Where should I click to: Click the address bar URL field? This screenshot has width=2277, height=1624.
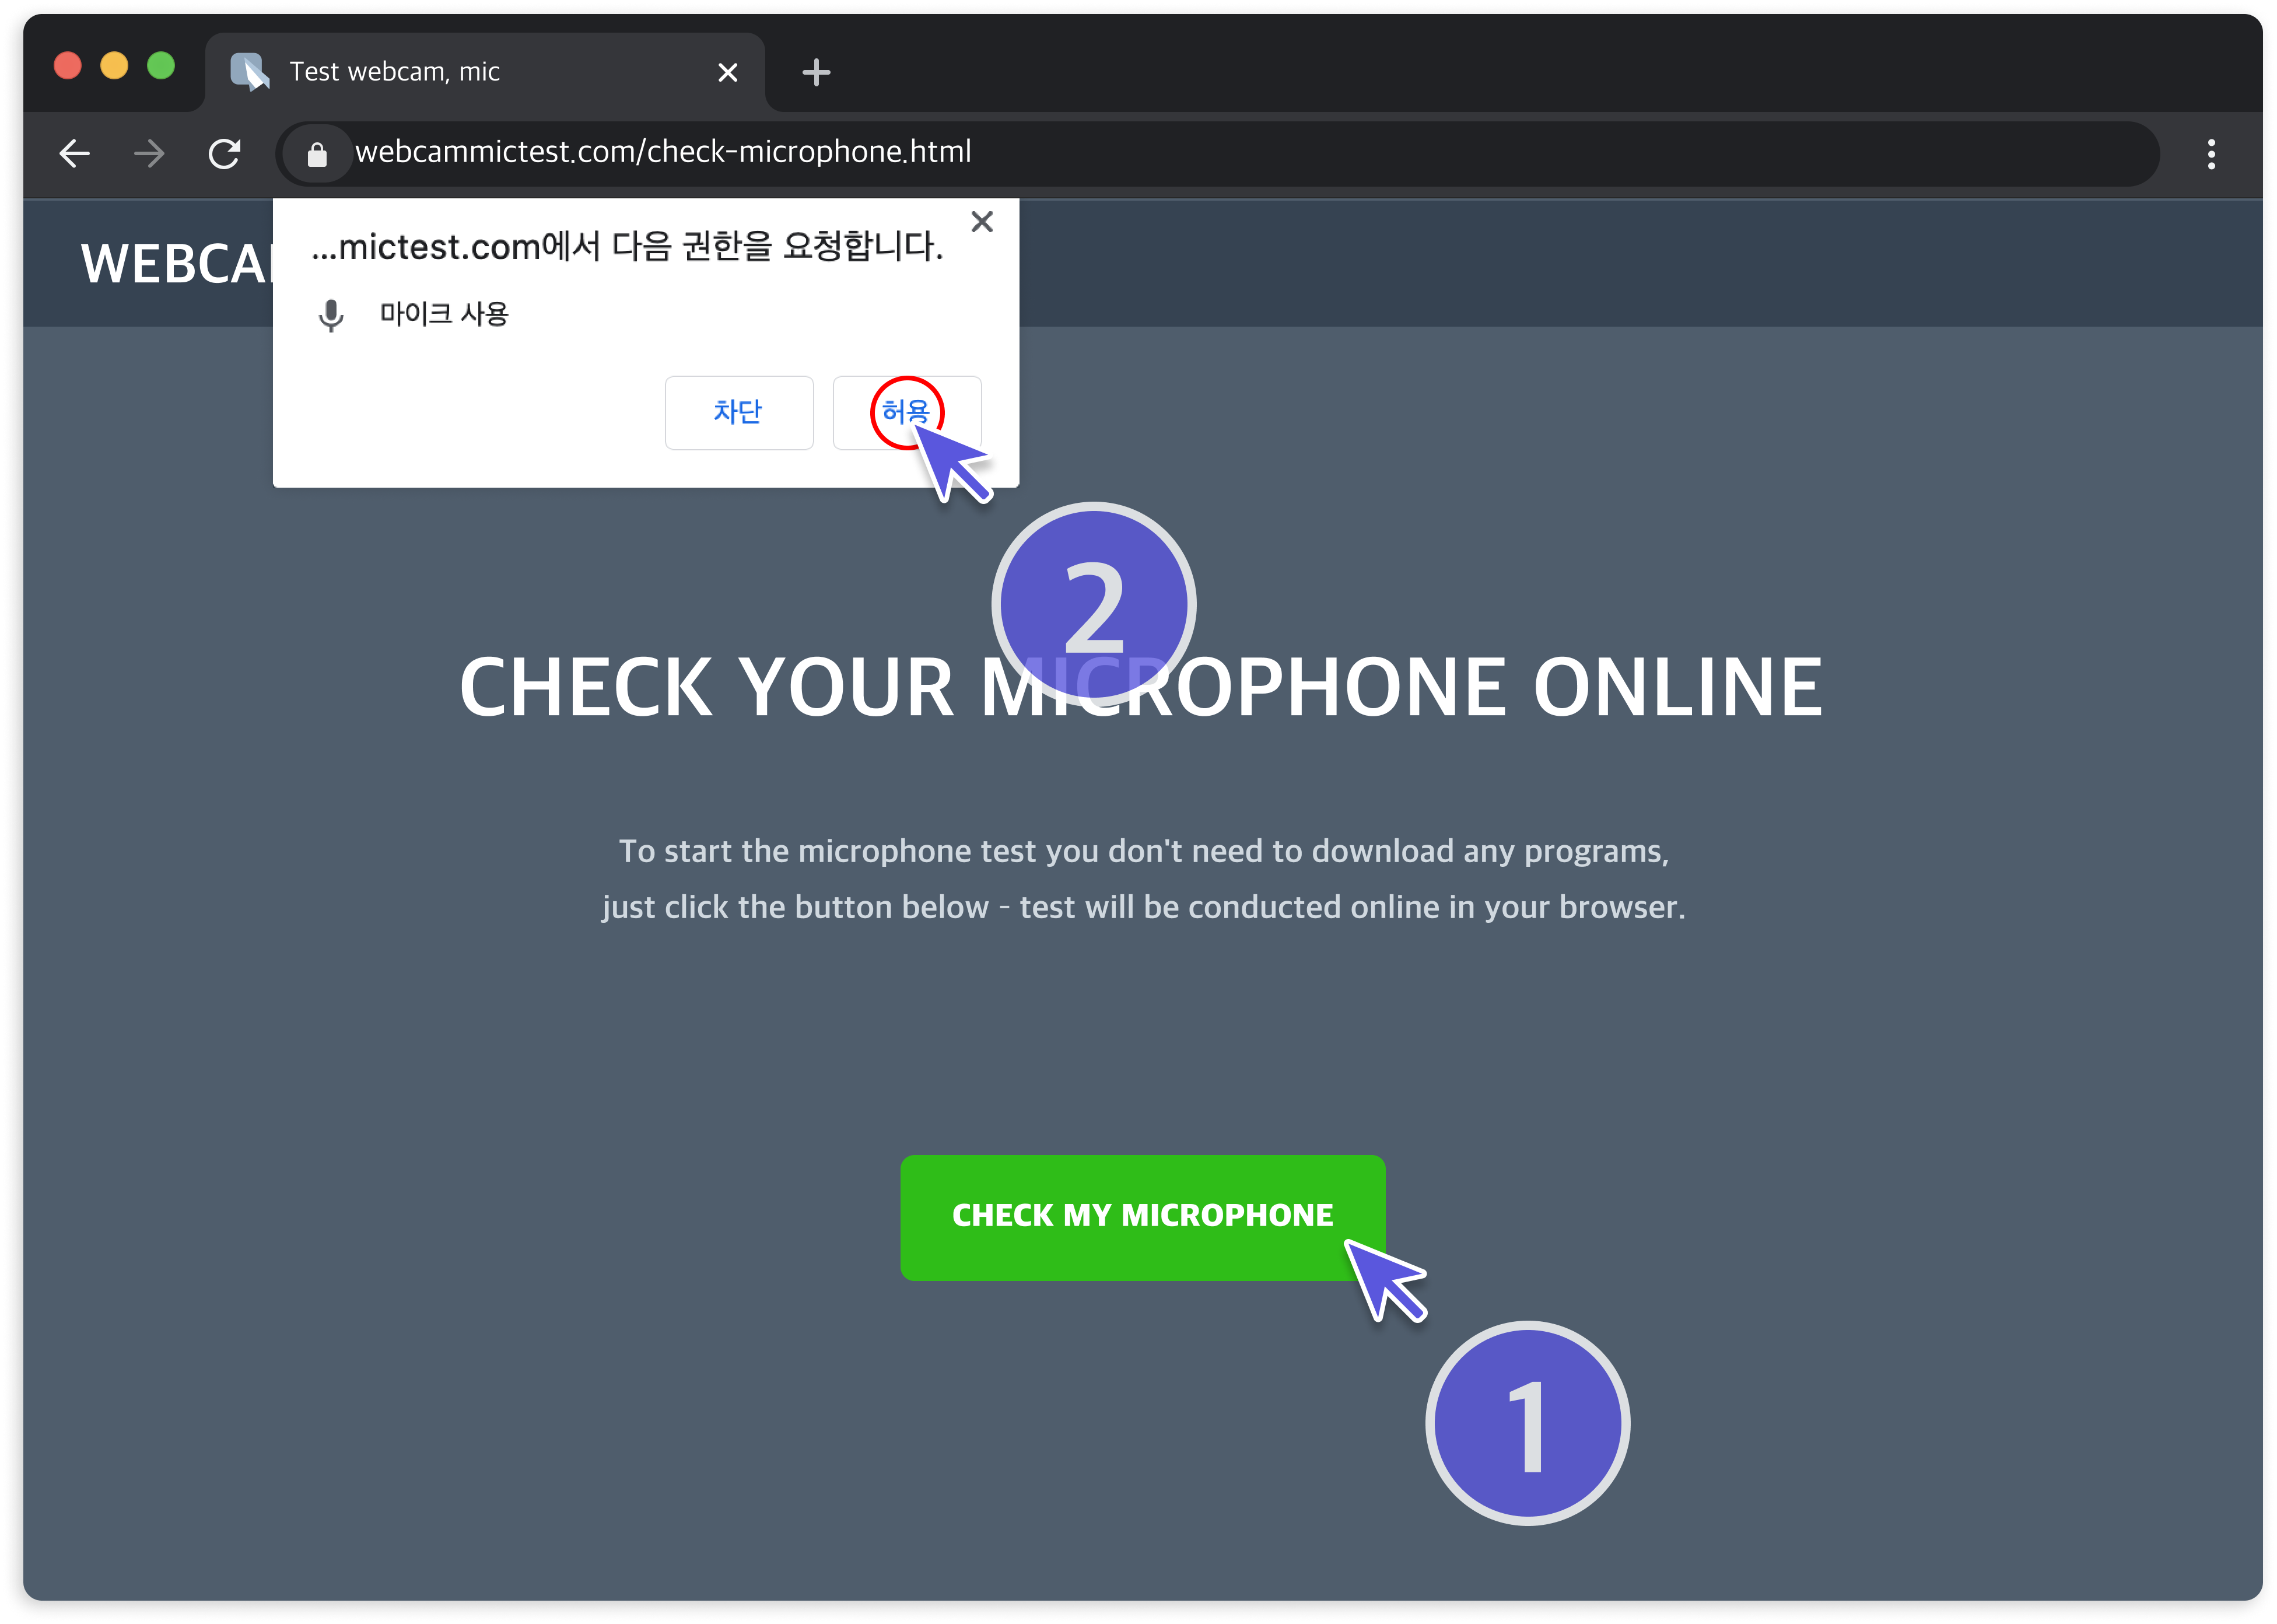(1217, 153)
